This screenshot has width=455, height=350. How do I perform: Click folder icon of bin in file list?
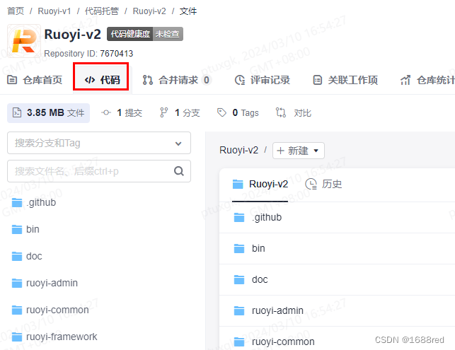click(239, 248)
